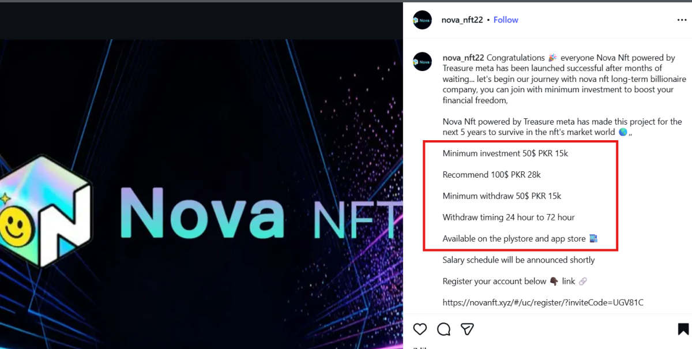Click the bold nova_nft22 username starting the caption
Viewport: 692px width, 349px height.
[x=464, y=58]
